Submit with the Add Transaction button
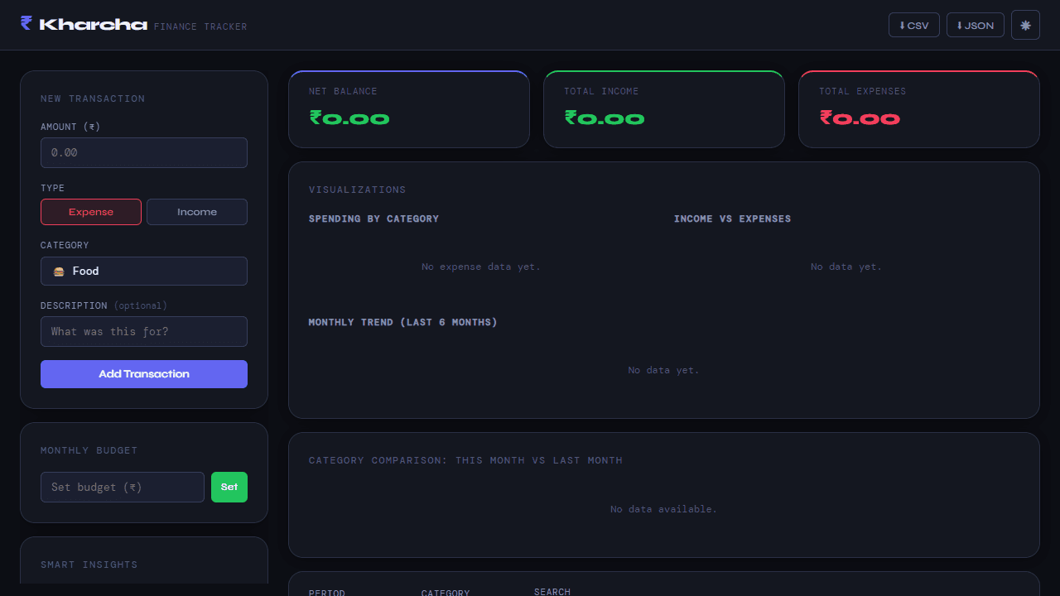The height and width of the screenshot is (596, 1060). point(144,374)
